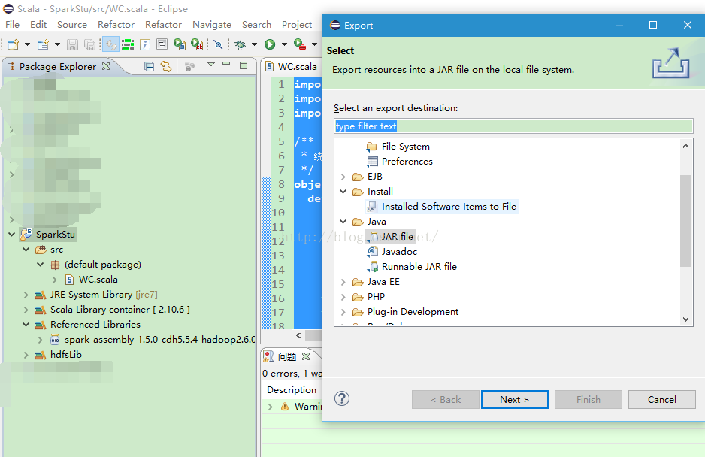Toggle Link with Editor in Package Explorer
705x457 pixels.
[166, 67]
